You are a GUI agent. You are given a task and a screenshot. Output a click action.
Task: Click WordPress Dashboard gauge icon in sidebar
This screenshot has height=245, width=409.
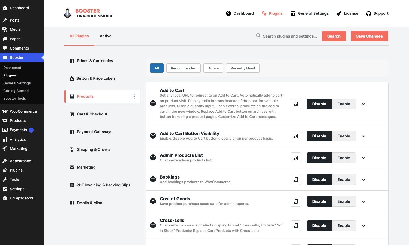pyautogui.click(x=5, y=8)
